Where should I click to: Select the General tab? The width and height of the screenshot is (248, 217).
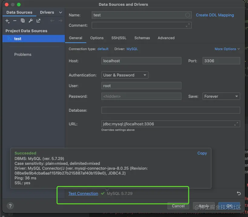pos(76,38)
